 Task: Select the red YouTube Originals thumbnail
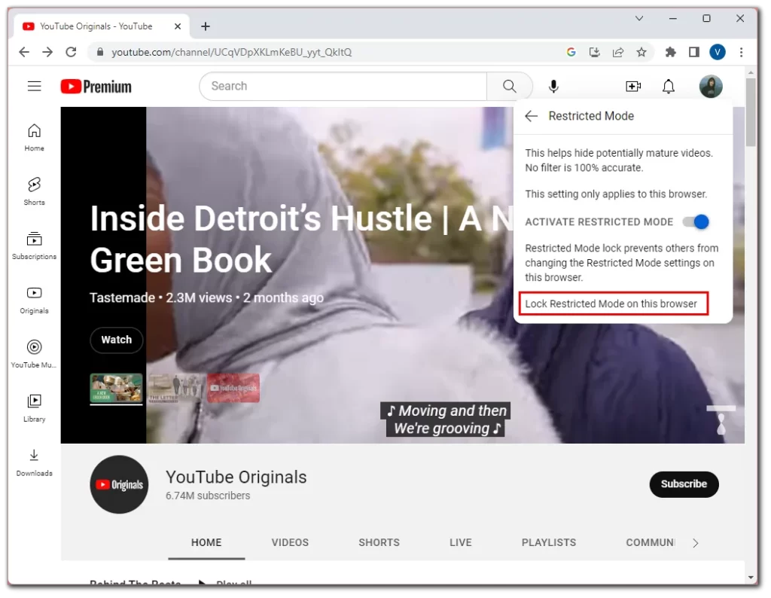(233, 388)
